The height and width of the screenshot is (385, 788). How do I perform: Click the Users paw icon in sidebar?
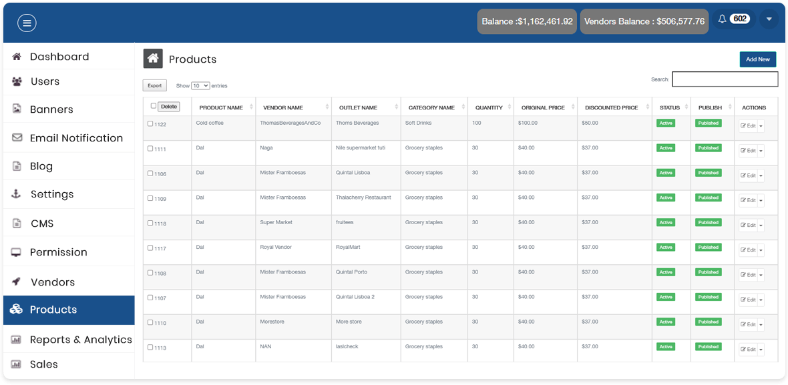pos(17,81)
